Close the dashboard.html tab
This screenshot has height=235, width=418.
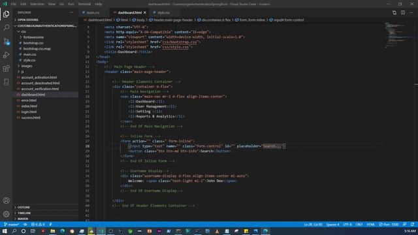145,12
